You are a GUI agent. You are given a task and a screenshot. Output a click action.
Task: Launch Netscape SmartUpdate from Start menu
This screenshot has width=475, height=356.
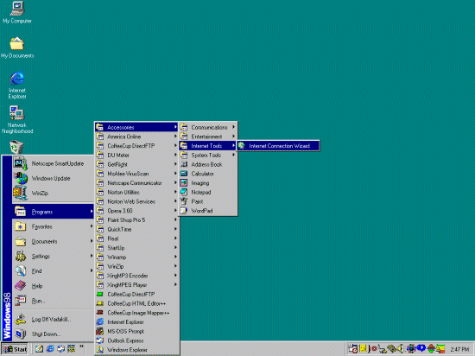pyautogui.click(x=54, y=163)
